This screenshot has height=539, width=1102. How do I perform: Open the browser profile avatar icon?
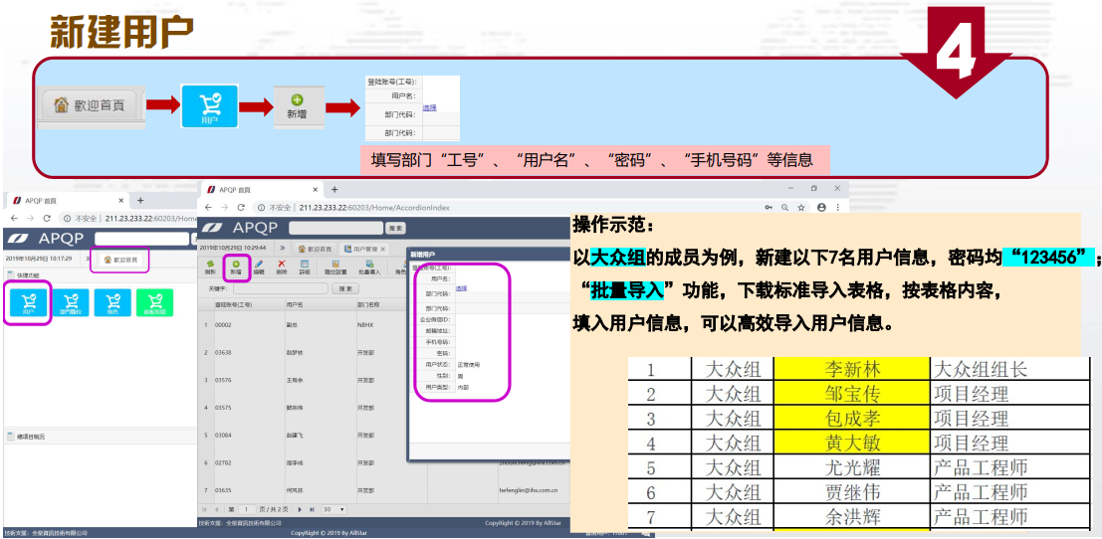(821, 208)
